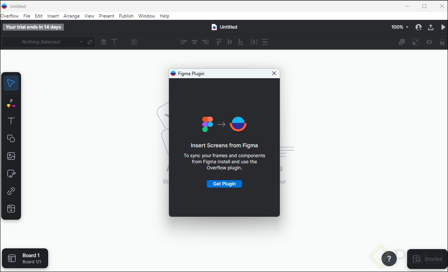This screenshot has width=448, height=272.
Task: Open the 100% zoom dropdown
Action: [x=400, y=27]
